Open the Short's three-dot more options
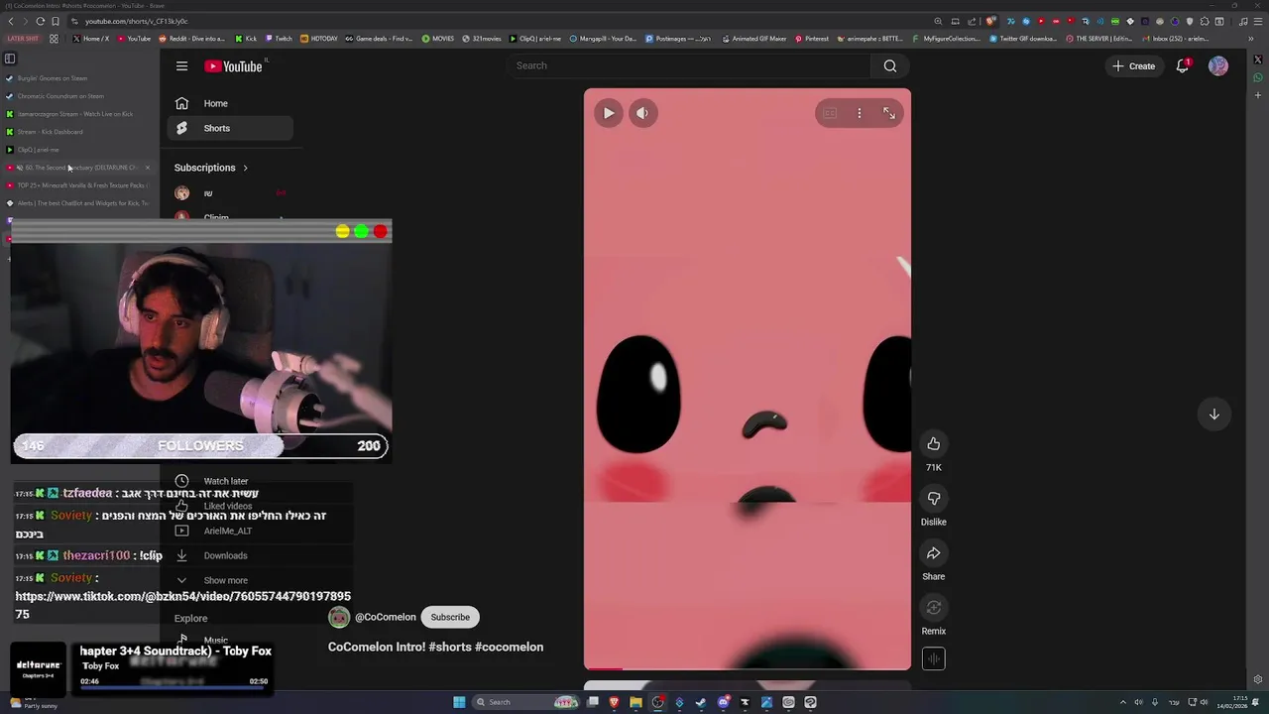This screenshot has width=1269, height=714. pos(860,113)
